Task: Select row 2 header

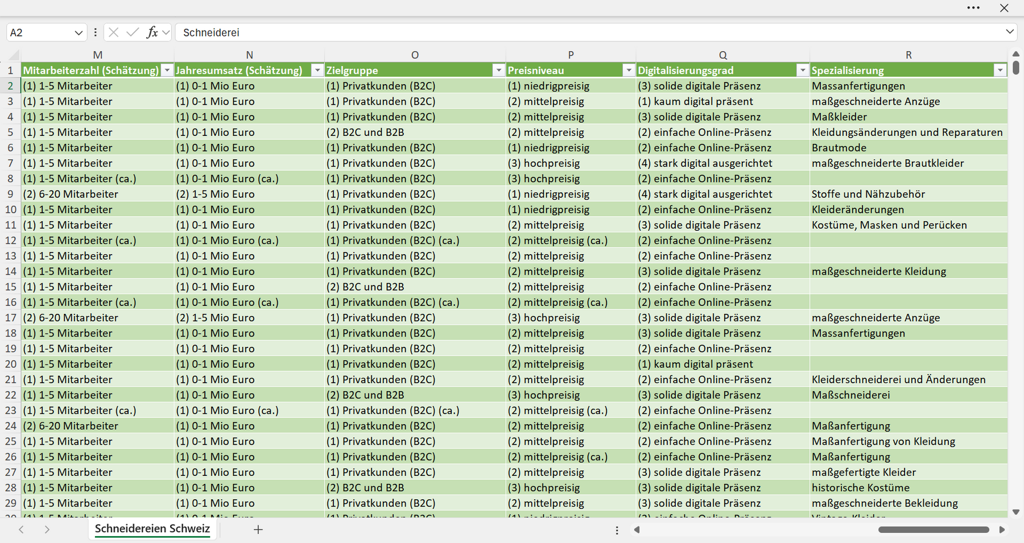Action: (x=11, y=86)
